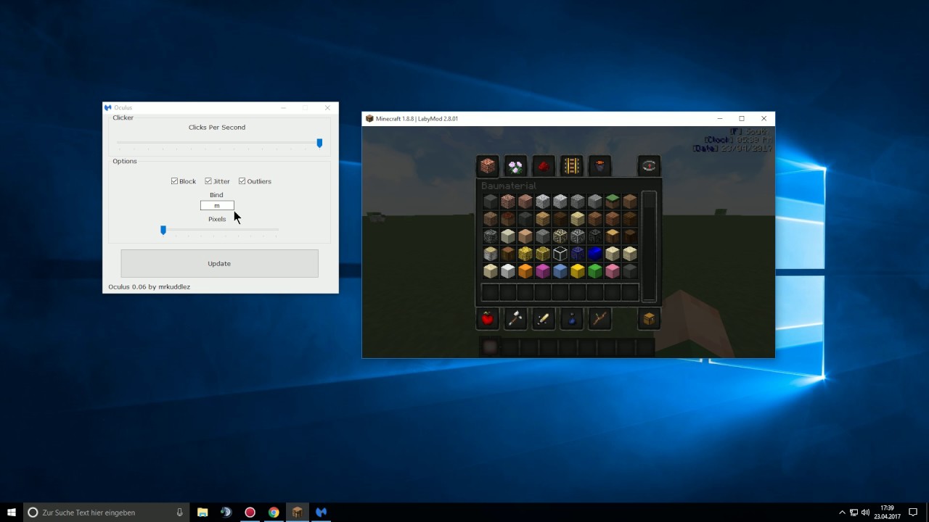Pick the light blue wool block

[x=560, y=270]
